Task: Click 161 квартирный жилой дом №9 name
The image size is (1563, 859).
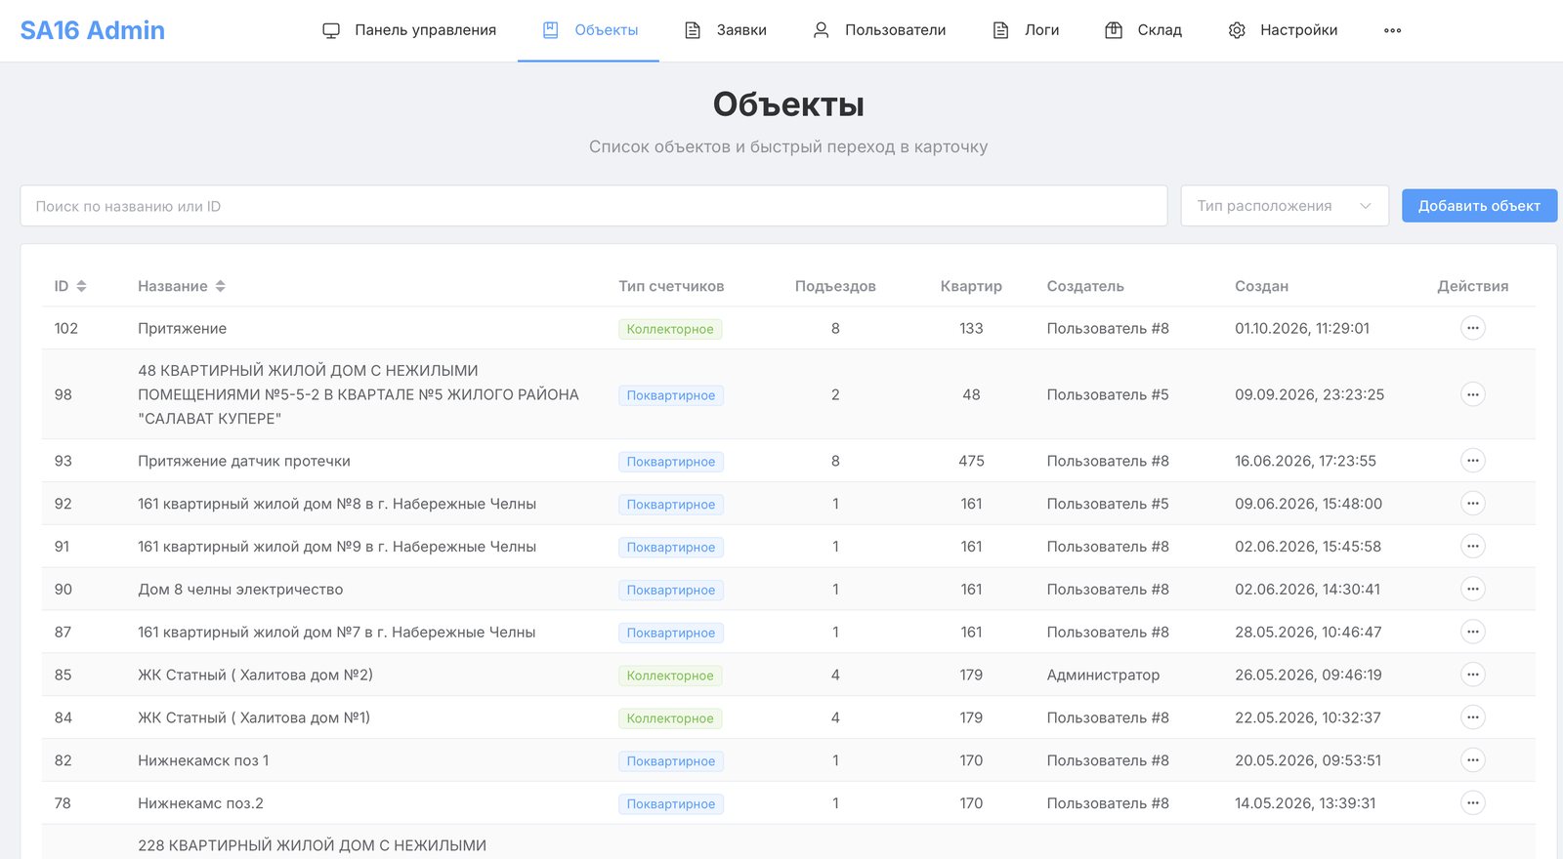Action: coord(337,547)
